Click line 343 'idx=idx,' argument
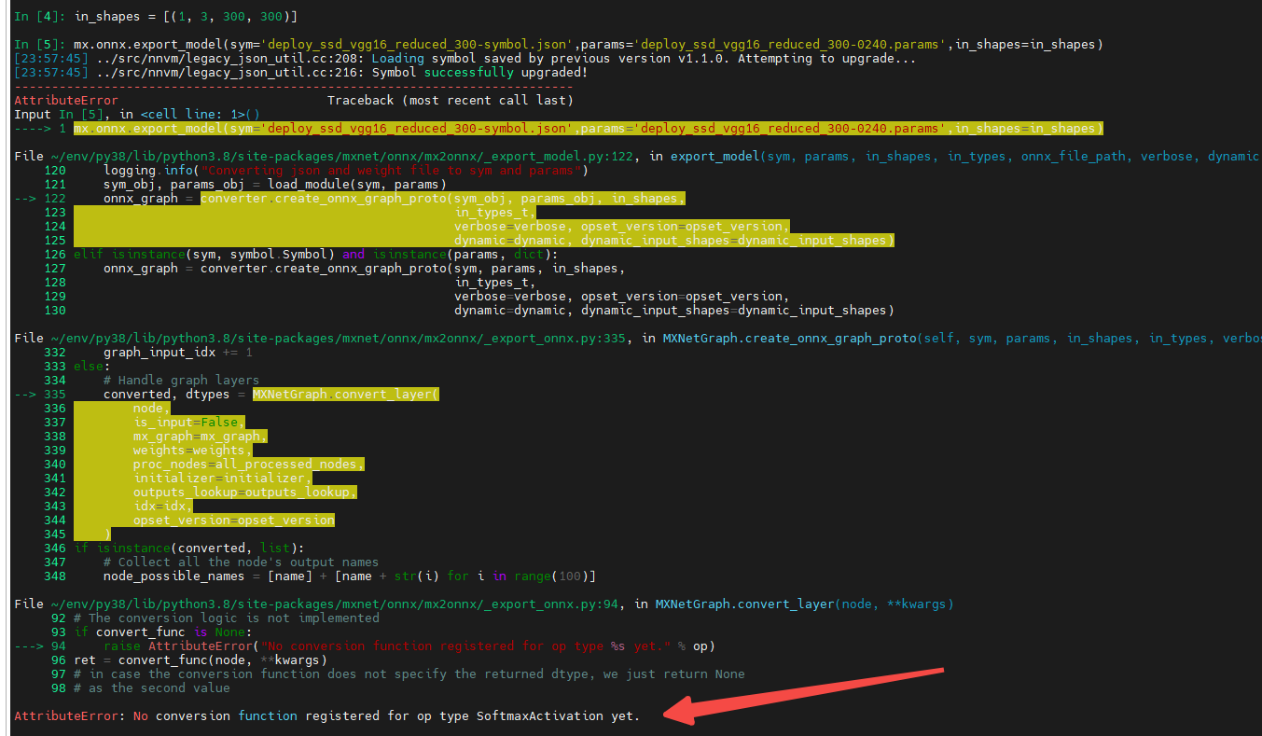This screenshot has height=736, width=1262. tap(163, 507)
